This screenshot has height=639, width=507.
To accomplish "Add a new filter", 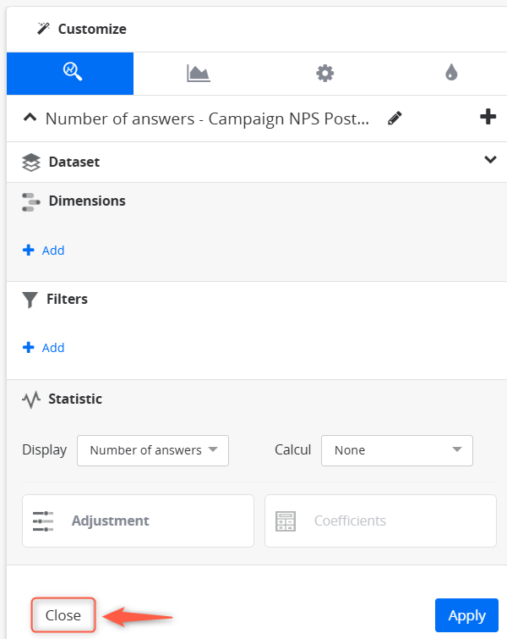I will coord(43,347).
